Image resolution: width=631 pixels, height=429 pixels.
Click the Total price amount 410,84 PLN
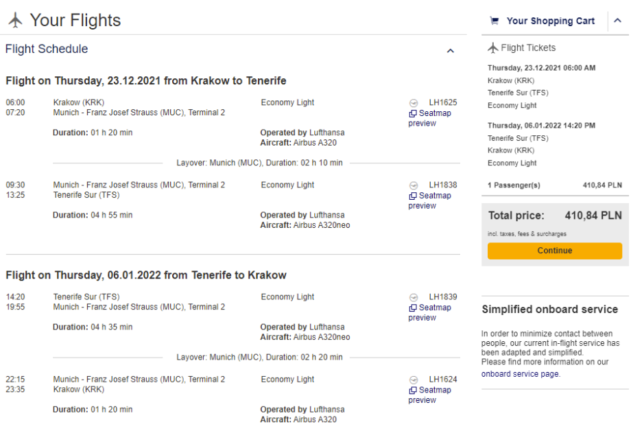coord(593,216)
